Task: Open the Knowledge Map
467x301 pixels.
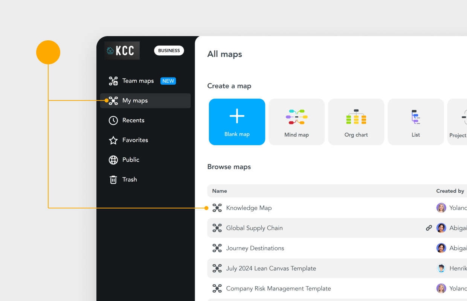Action: pyautogui.click(x=249, y=208)
